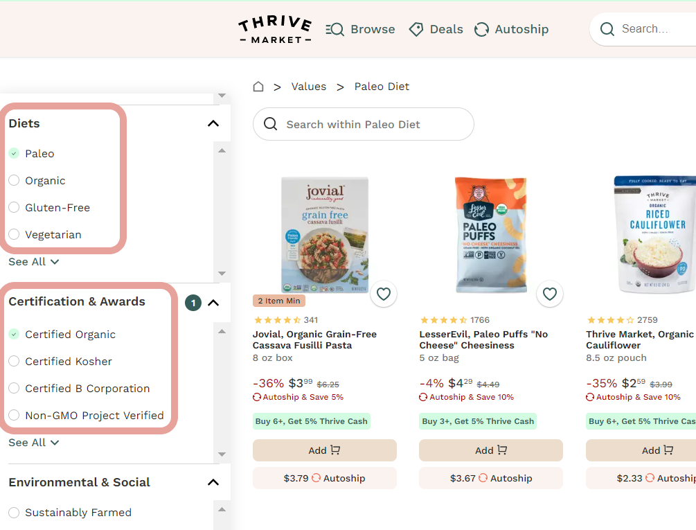Uncheck the Certified Organic filter

[x=14, y=334]
